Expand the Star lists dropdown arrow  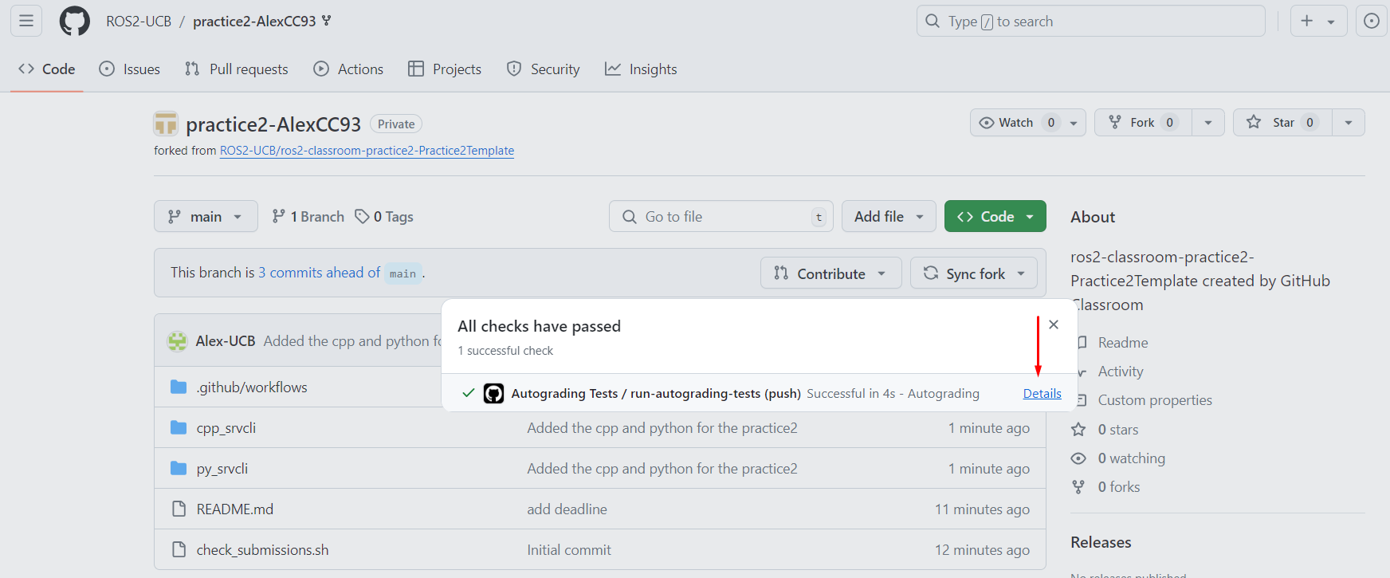coord(1349,123)
